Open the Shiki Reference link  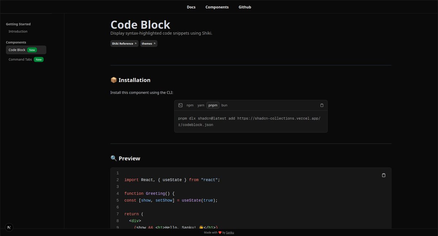tap(124, 44)
